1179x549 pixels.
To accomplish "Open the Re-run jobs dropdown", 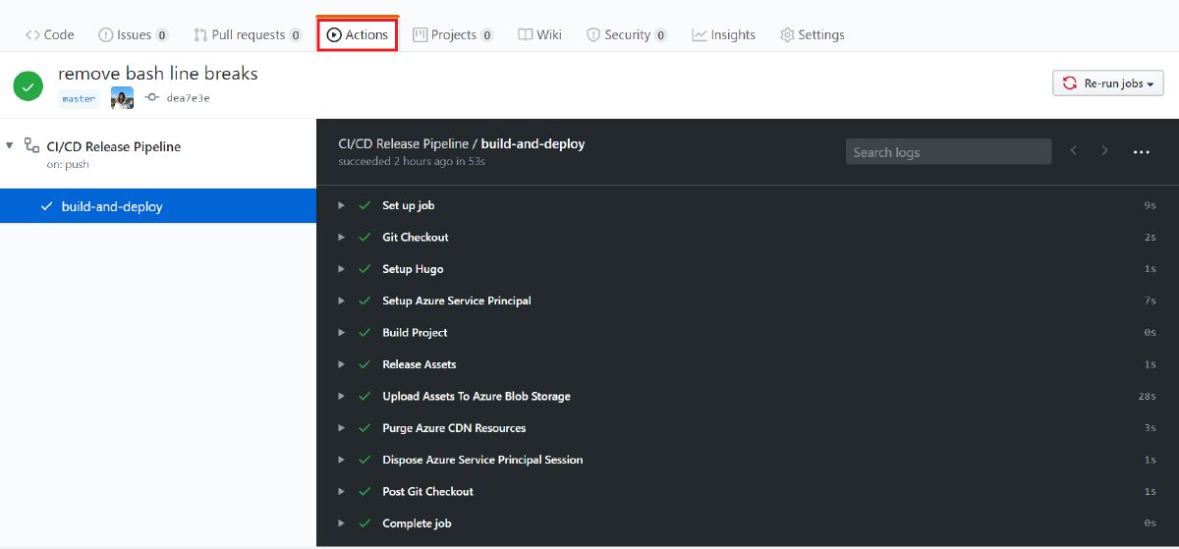I will (x=1107, y=84).
